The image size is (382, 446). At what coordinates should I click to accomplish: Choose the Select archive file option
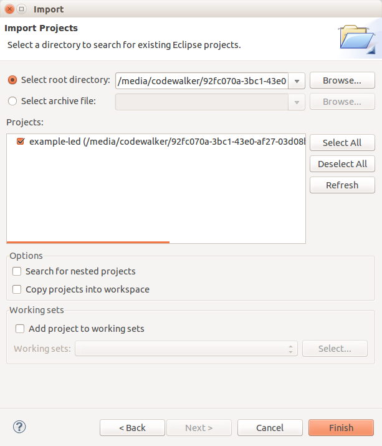[x=12, y=101]
